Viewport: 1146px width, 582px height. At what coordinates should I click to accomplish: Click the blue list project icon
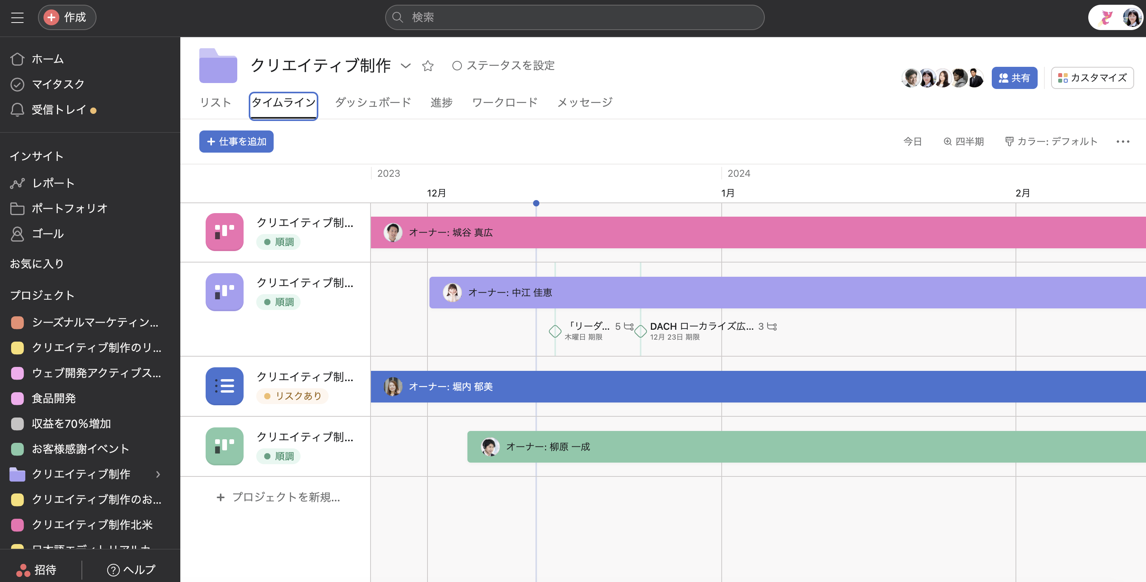coord(224,386)
